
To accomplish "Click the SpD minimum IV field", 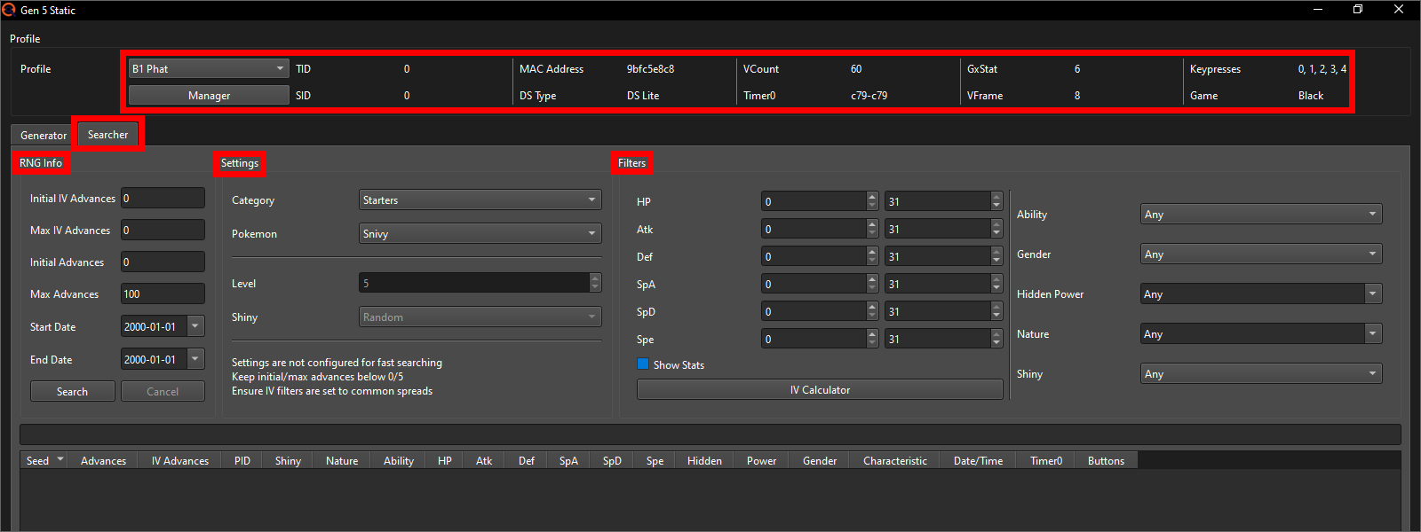I will [x=819, y=311].
